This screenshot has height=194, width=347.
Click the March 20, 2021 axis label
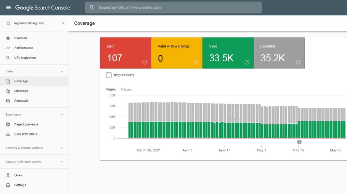[x=149, y=150]
